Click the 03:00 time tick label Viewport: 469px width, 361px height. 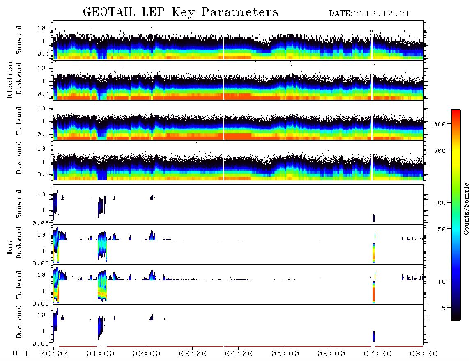pos(193,354)
